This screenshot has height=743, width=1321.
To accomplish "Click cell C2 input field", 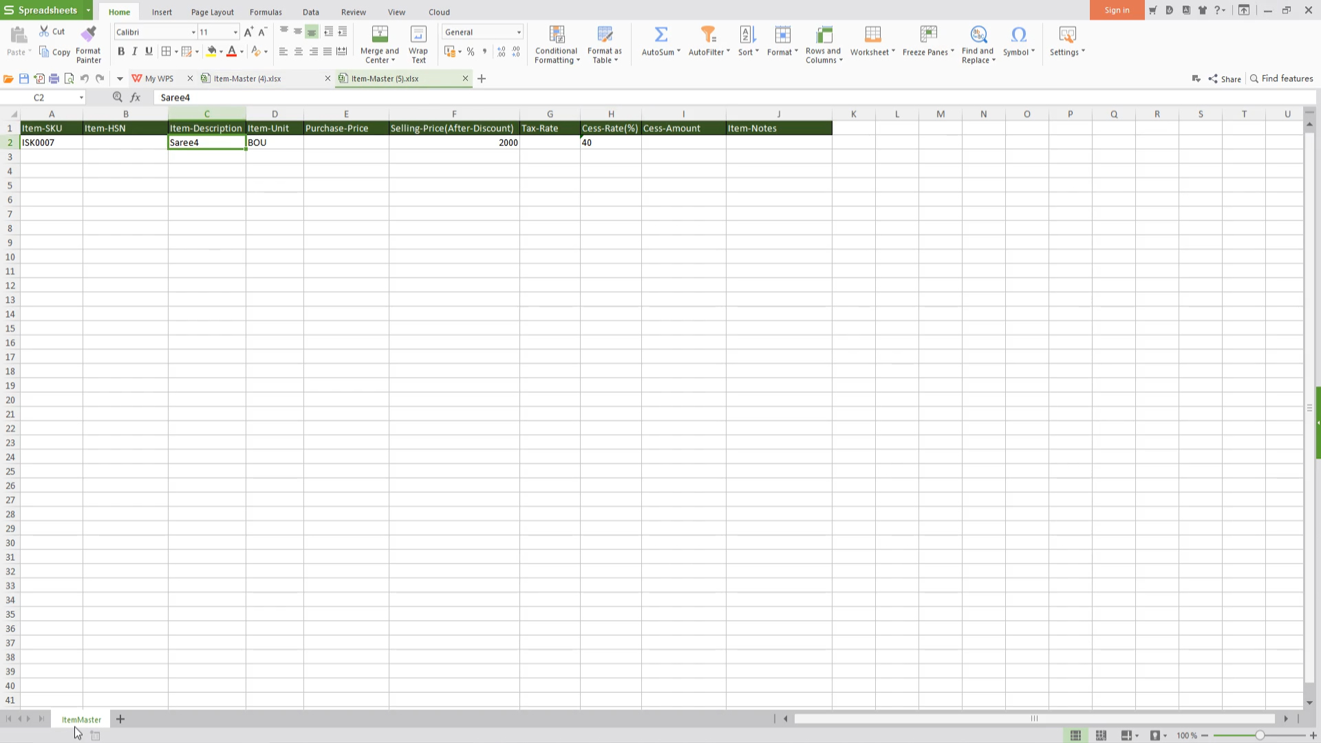I will click(x=207, y=142).
